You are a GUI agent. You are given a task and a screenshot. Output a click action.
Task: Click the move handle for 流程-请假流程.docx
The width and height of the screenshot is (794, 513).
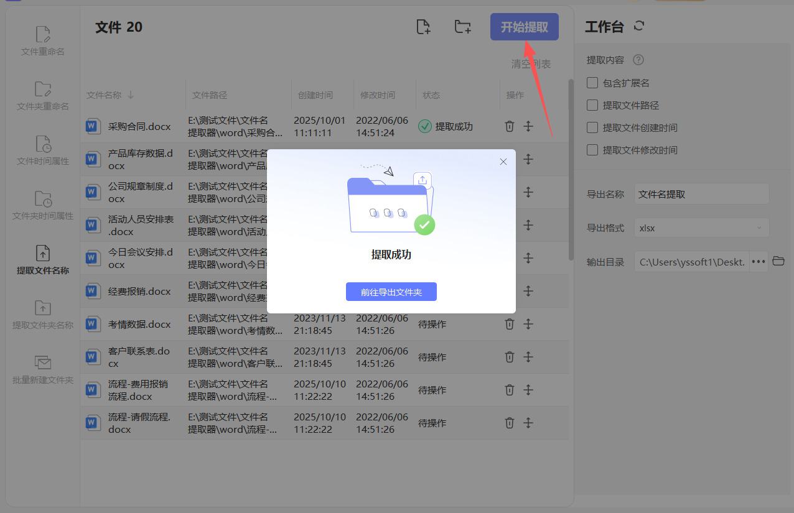(528, 423)
